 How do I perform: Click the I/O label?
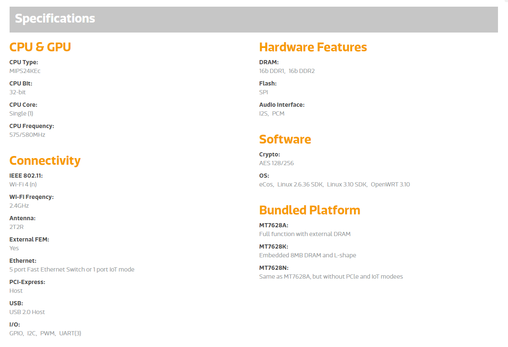click(x=15, y=324)
